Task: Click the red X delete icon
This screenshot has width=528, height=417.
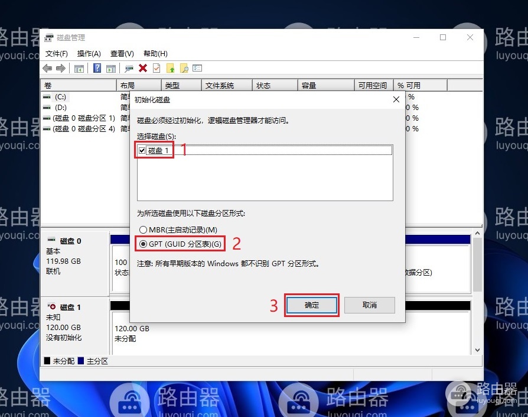Action: coord(143,69)
